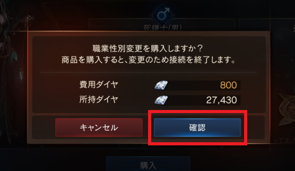Click the dimmed 購入 button below the dialog
Screen dimensions: 295x171
[x=148, y=164]
